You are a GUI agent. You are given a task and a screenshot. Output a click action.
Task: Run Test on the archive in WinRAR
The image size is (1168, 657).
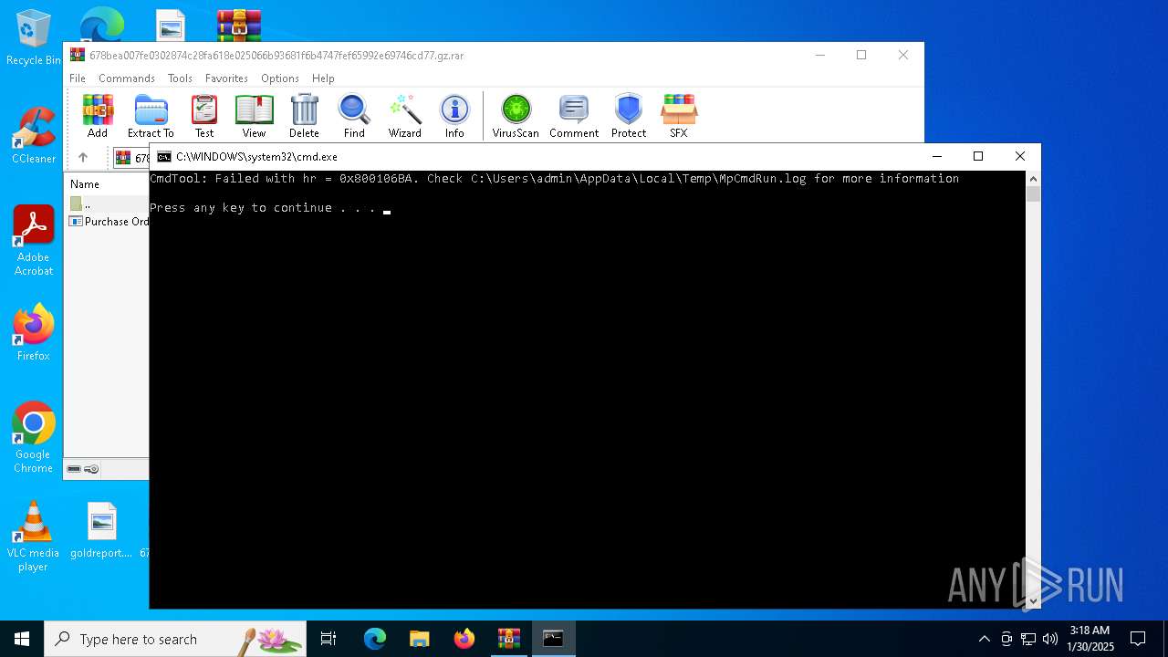[x=204, y=116]
